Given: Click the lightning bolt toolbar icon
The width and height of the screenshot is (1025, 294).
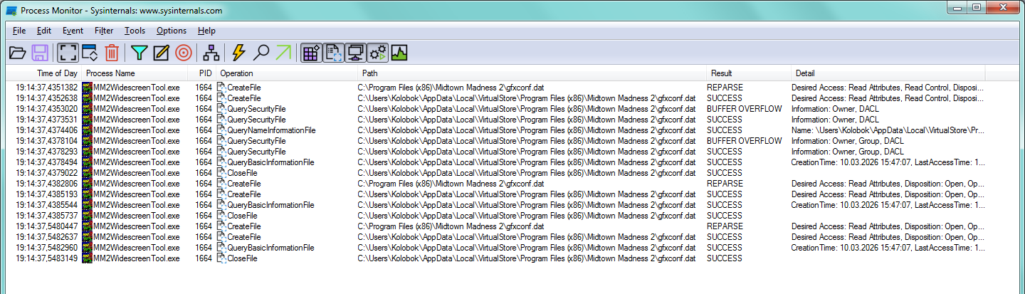Looking at the screenshot, I should point(239,52).
